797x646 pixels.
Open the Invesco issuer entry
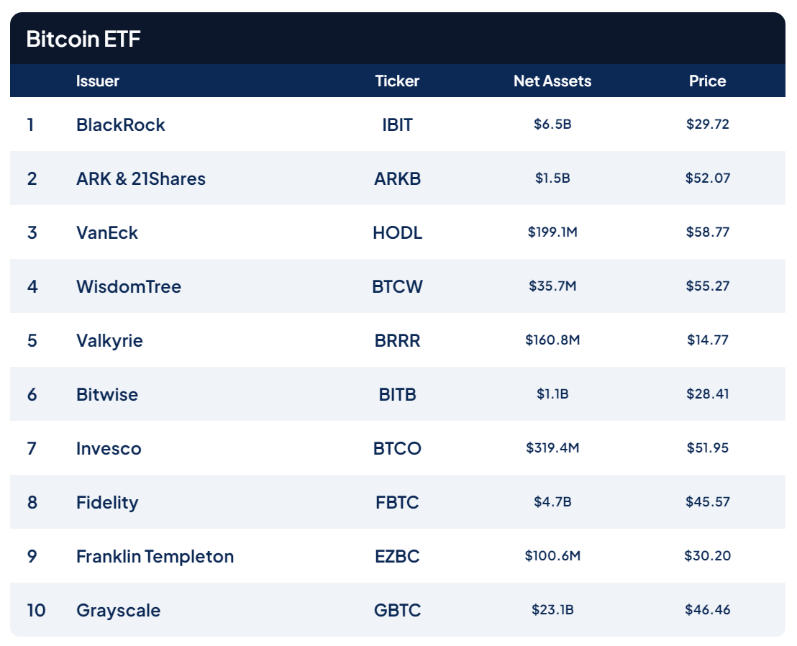coord(109,448)
